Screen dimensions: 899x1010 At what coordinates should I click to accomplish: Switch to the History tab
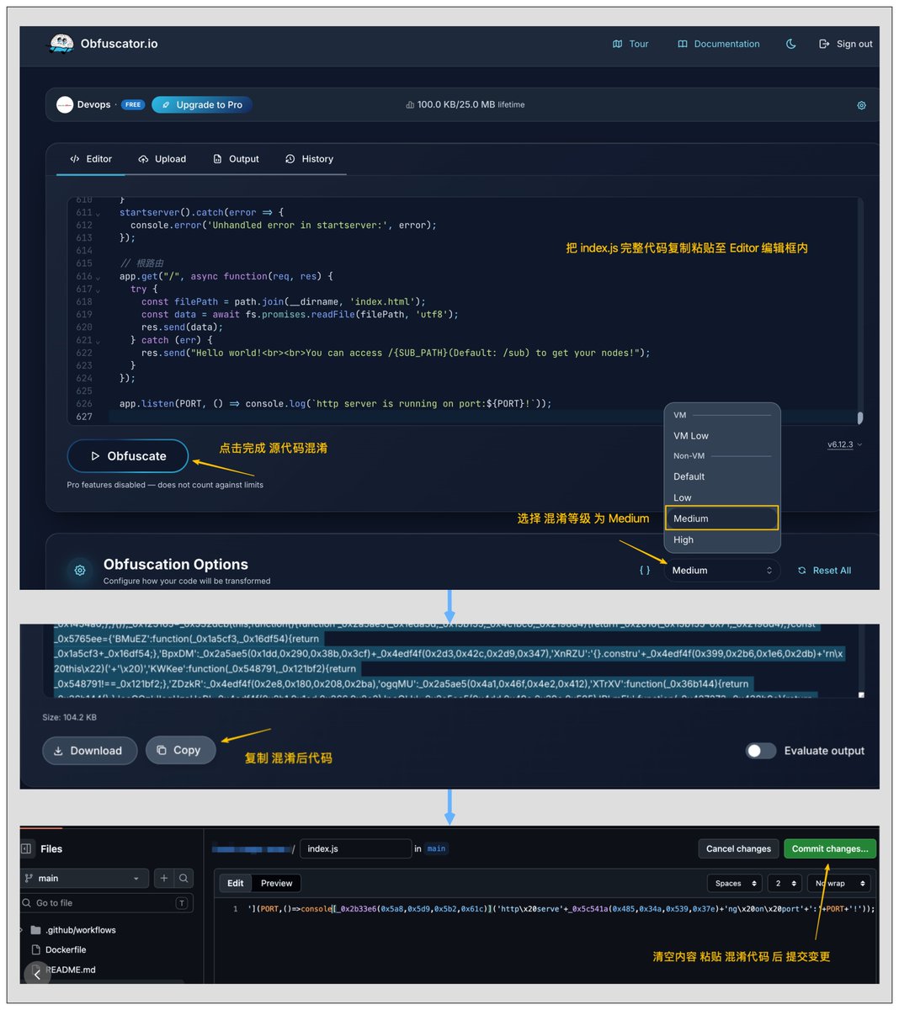click(309, 159)
